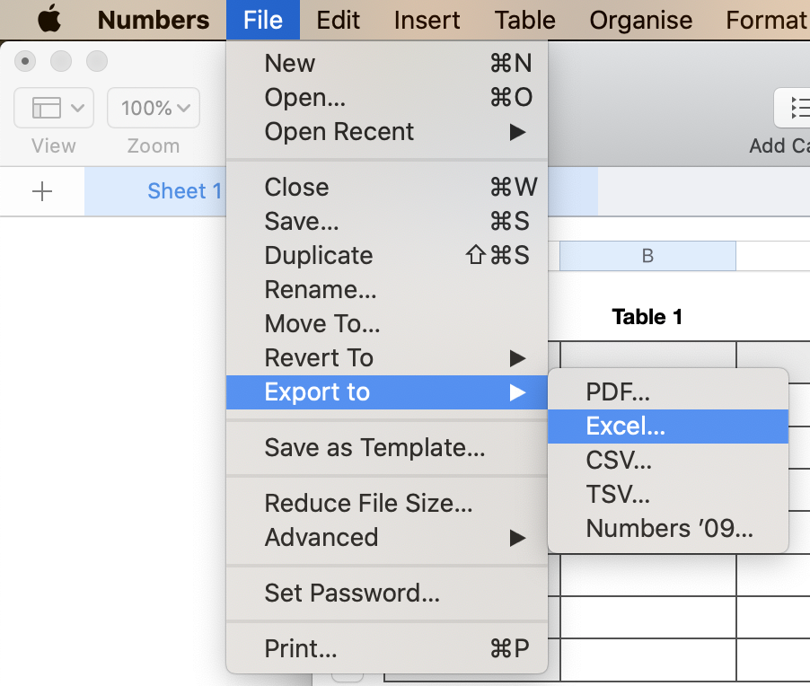Open the Insert menu
The width and height of the screenshot is (810, 686).
(427, 20)
